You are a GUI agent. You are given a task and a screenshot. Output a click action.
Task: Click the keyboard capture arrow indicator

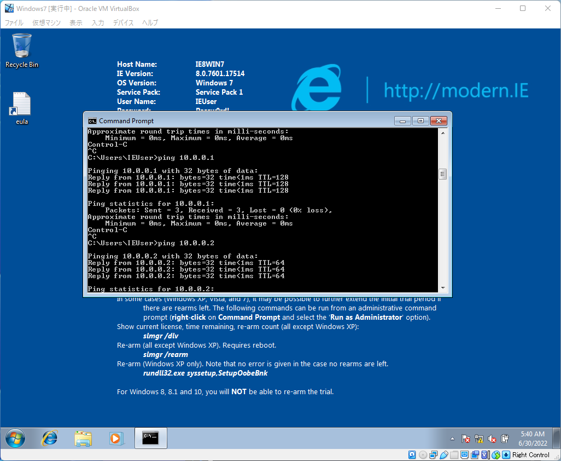tap(506, 454)
